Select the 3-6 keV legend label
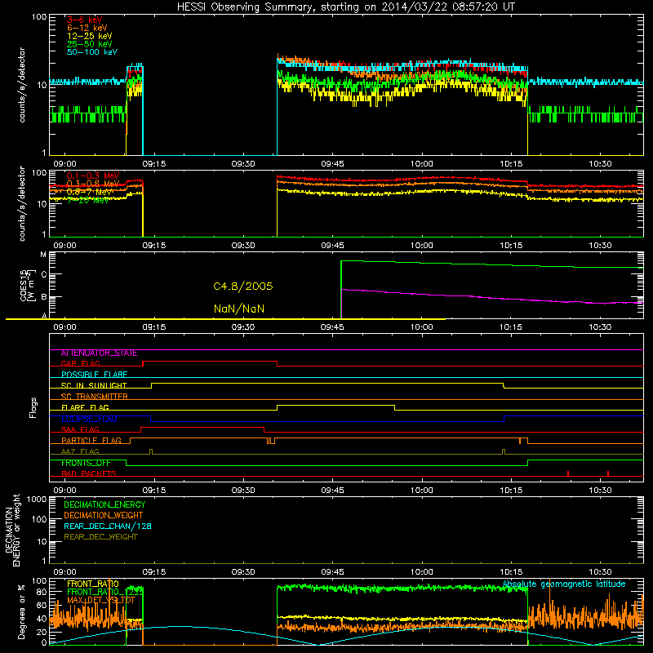The image size is (653, 653). tap(85, 20)
